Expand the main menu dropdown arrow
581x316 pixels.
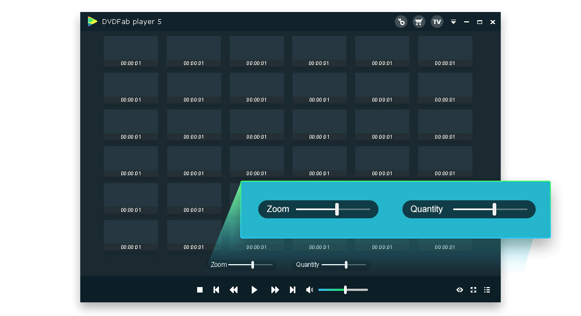pos(454,22)
